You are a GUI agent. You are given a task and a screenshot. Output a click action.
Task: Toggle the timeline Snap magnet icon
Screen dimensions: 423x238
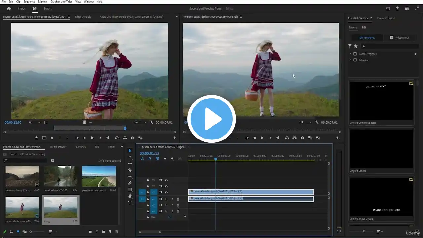pyautogui.click(x=150, y=159)
